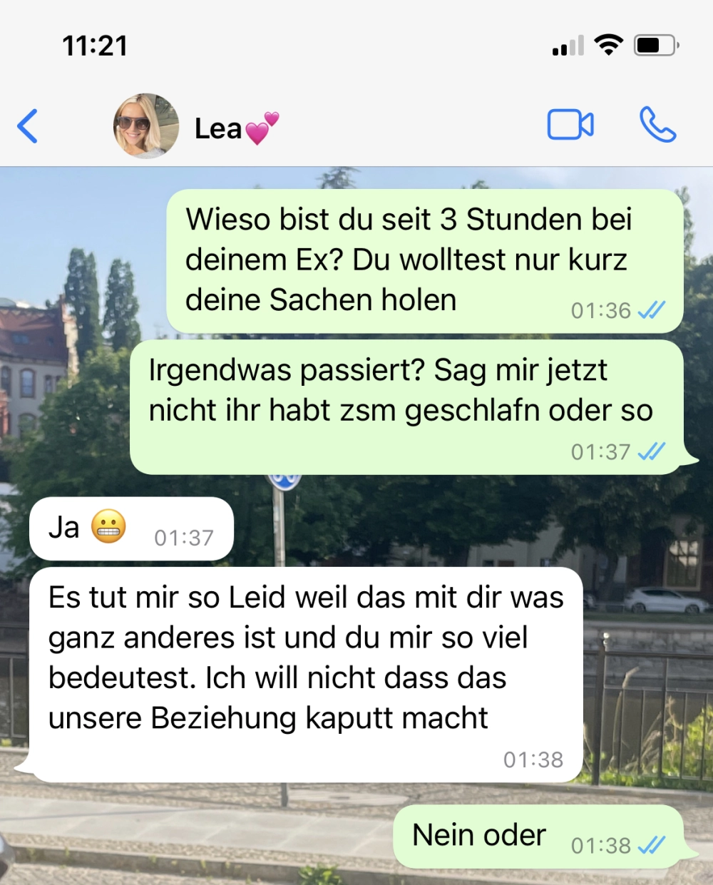Screen dimensions: 713x885
Task: Start a video call with Lea
Action: pyautogui.click(x=570, y=125)
